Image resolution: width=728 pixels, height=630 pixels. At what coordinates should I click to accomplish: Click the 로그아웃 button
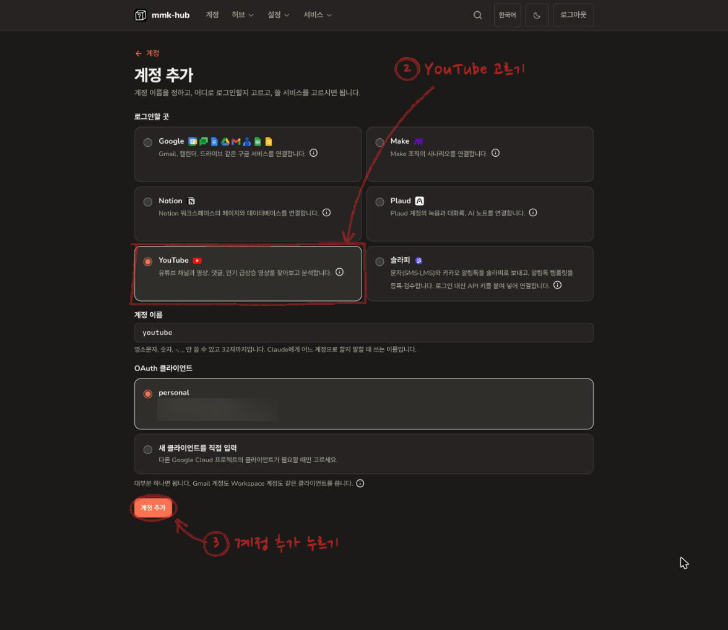pos(573,15)
